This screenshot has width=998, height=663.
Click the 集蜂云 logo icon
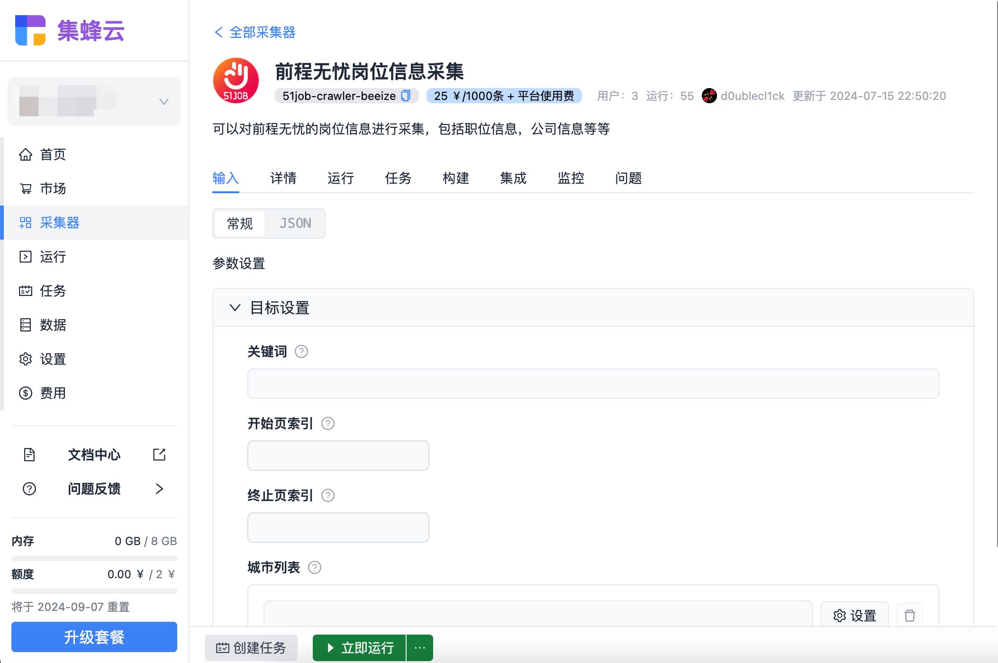[x=30, y=30]
